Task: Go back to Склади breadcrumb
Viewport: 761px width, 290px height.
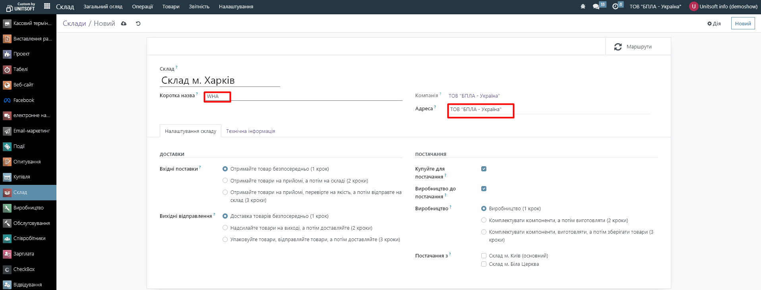Action: point(74,24)
